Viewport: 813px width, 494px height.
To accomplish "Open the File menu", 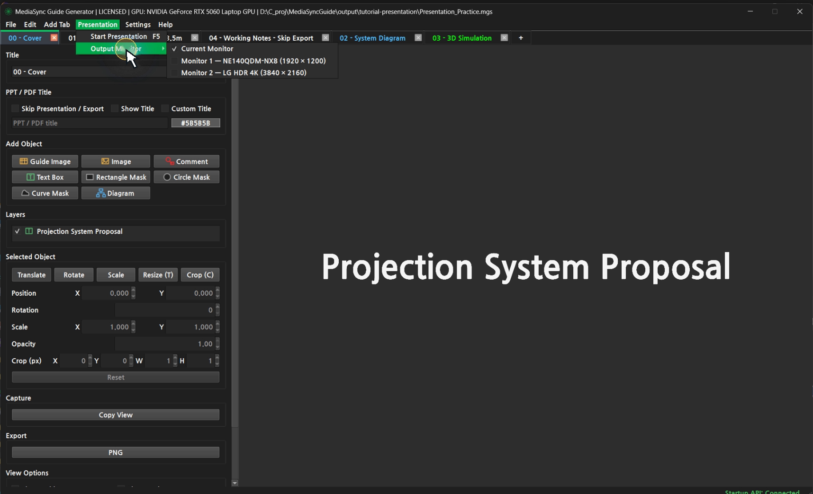I will click(10, 25).
